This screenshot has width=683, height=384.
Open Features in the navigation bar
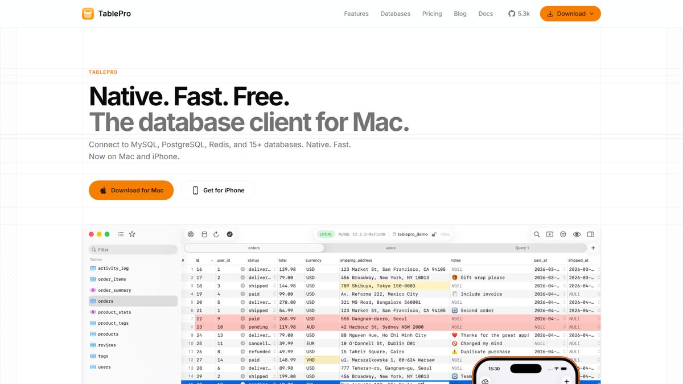pos(356,14)
